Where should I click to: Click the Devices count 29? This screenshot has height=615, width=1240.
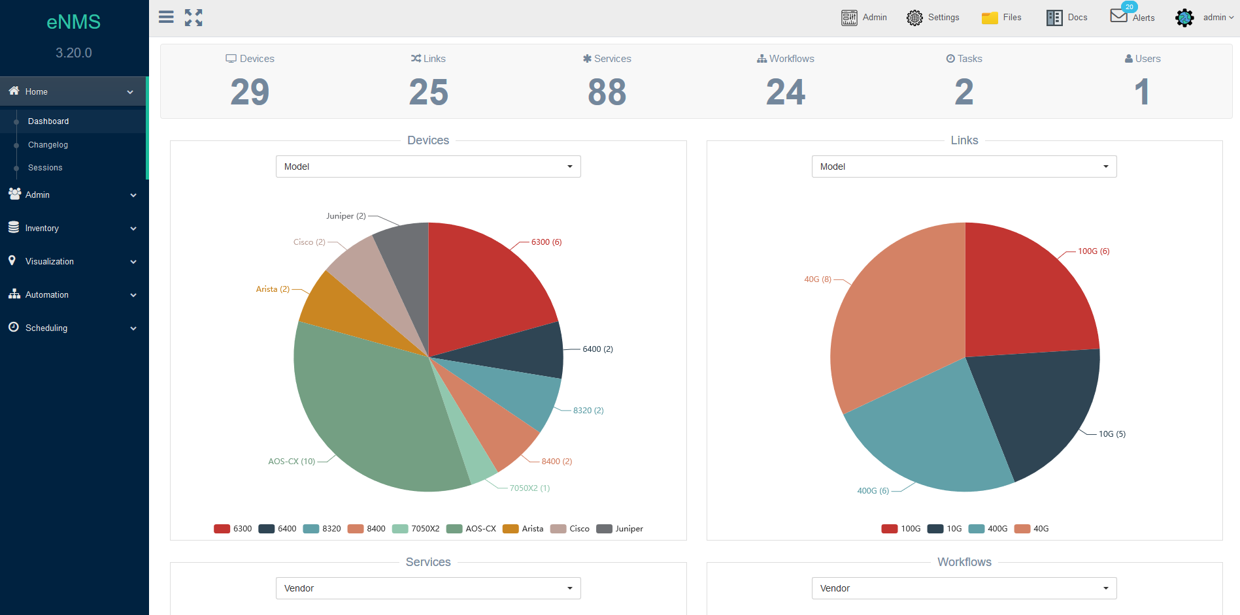250,92
